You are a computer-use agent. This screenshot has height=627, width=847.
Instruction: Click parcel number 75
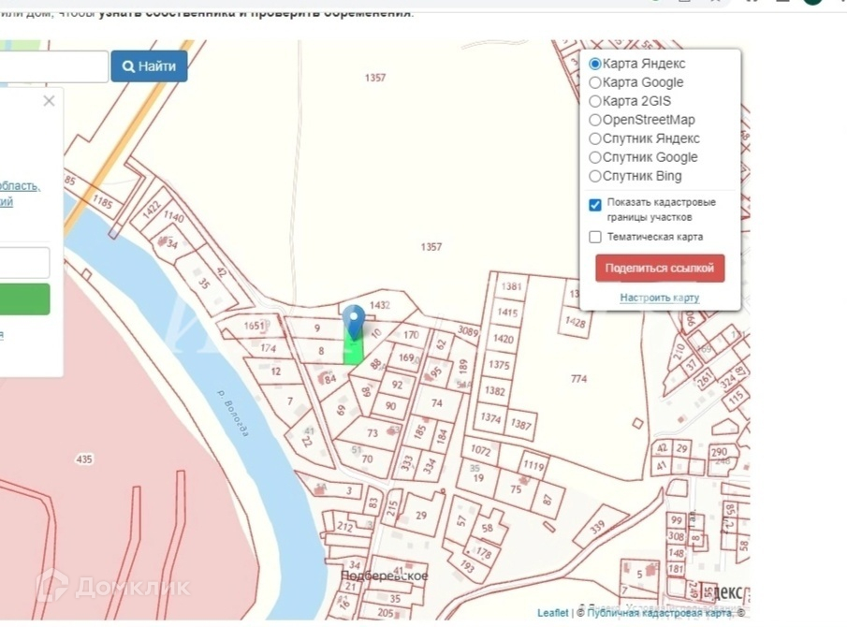click(516, 489)
